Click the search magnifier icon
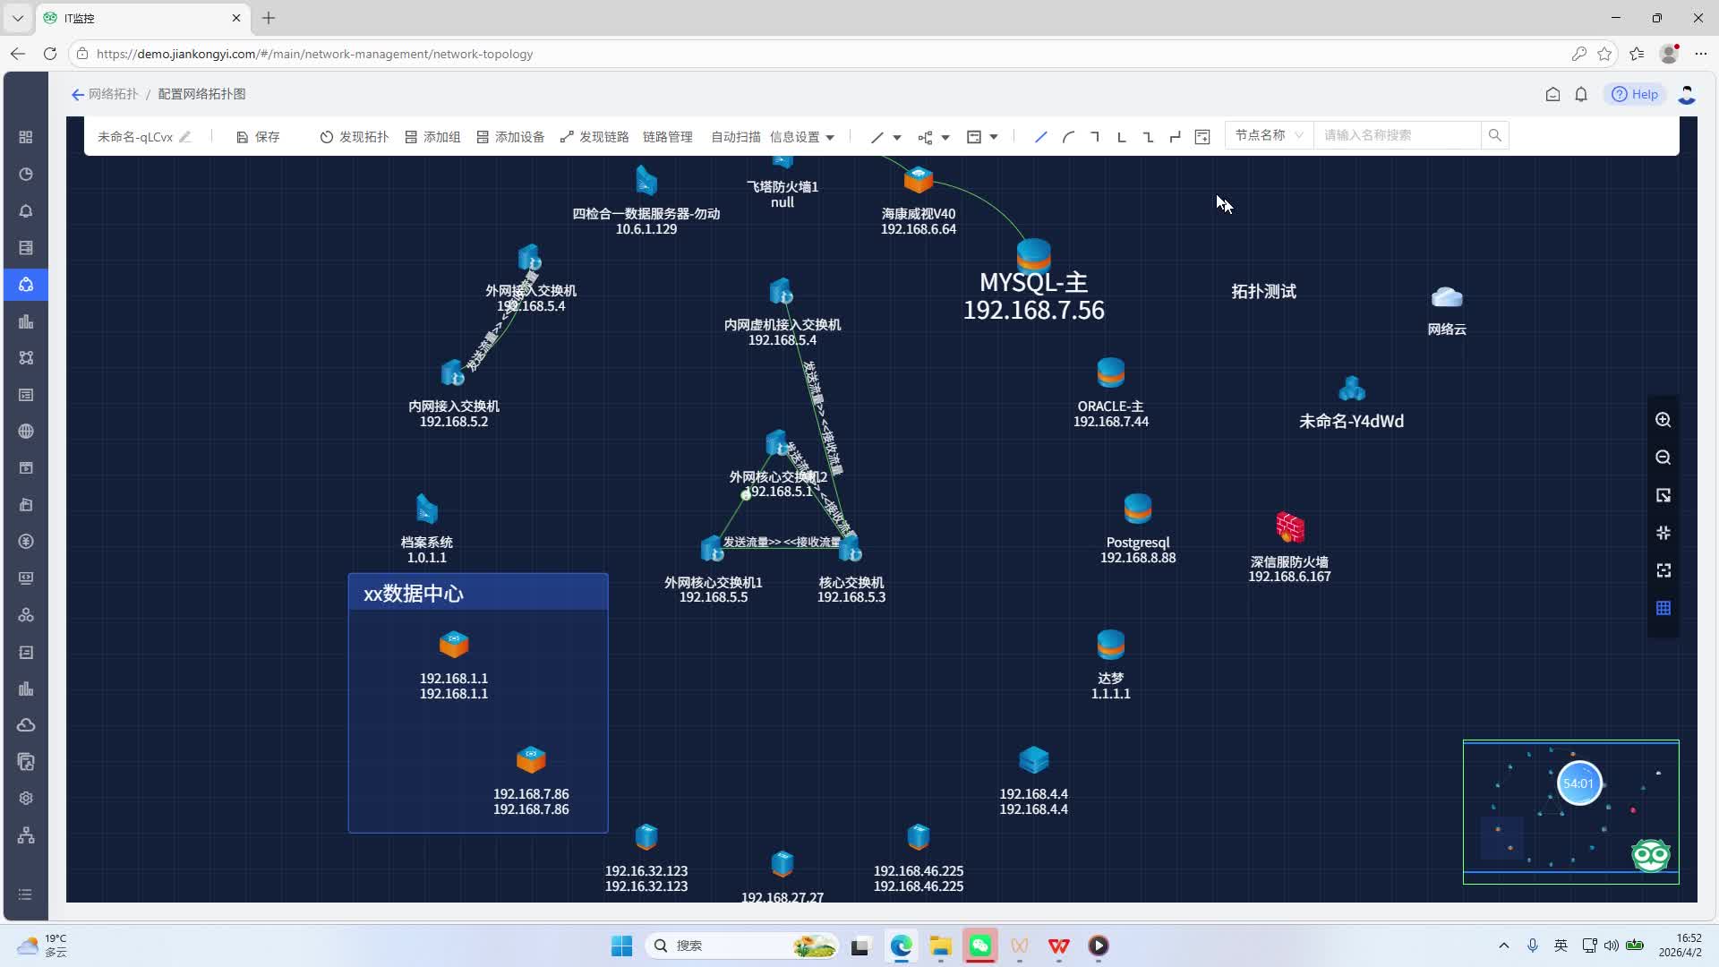Screen dimensions: 1719x967 tap(1494, 135)
